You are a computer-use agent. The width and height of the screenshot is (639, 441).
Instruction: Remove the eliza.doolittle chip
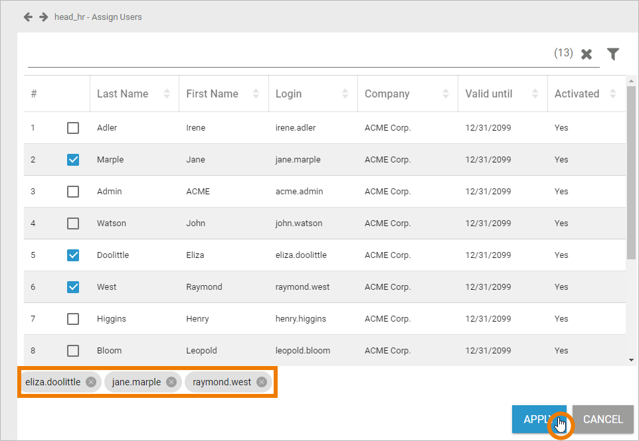pos(91,382)
